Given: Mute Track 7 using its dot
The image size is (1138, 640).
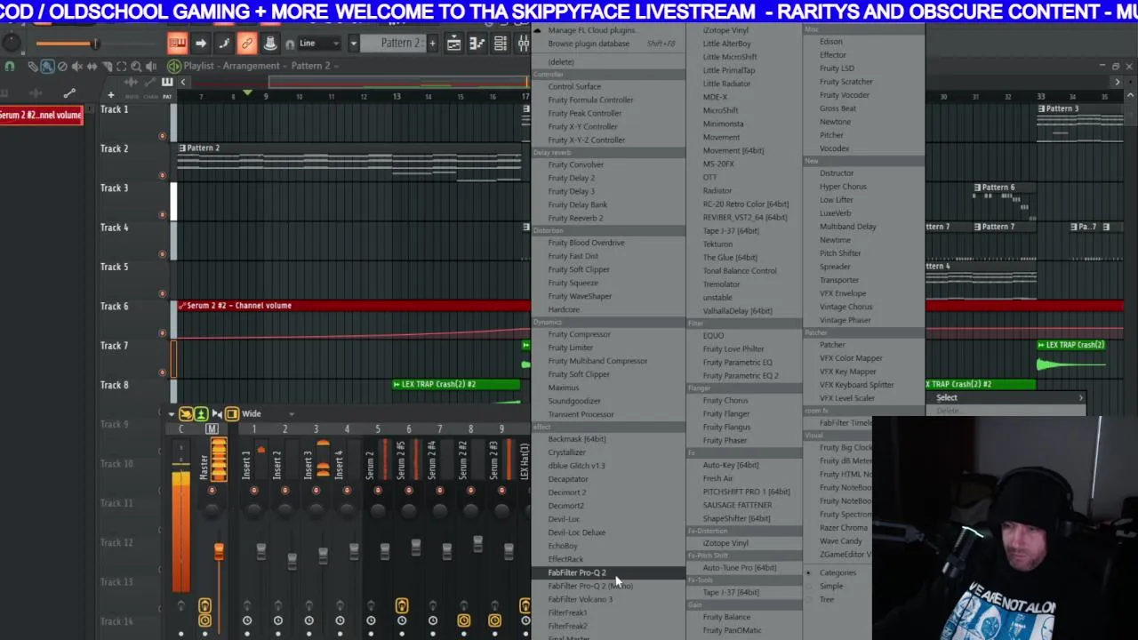Looking at the screenshot, I should (x=162, y=372).
